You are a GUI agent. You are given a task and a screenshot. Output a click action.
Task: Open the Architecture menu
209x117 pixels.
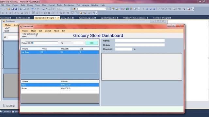pyautogui.click(x=69, y=5)
